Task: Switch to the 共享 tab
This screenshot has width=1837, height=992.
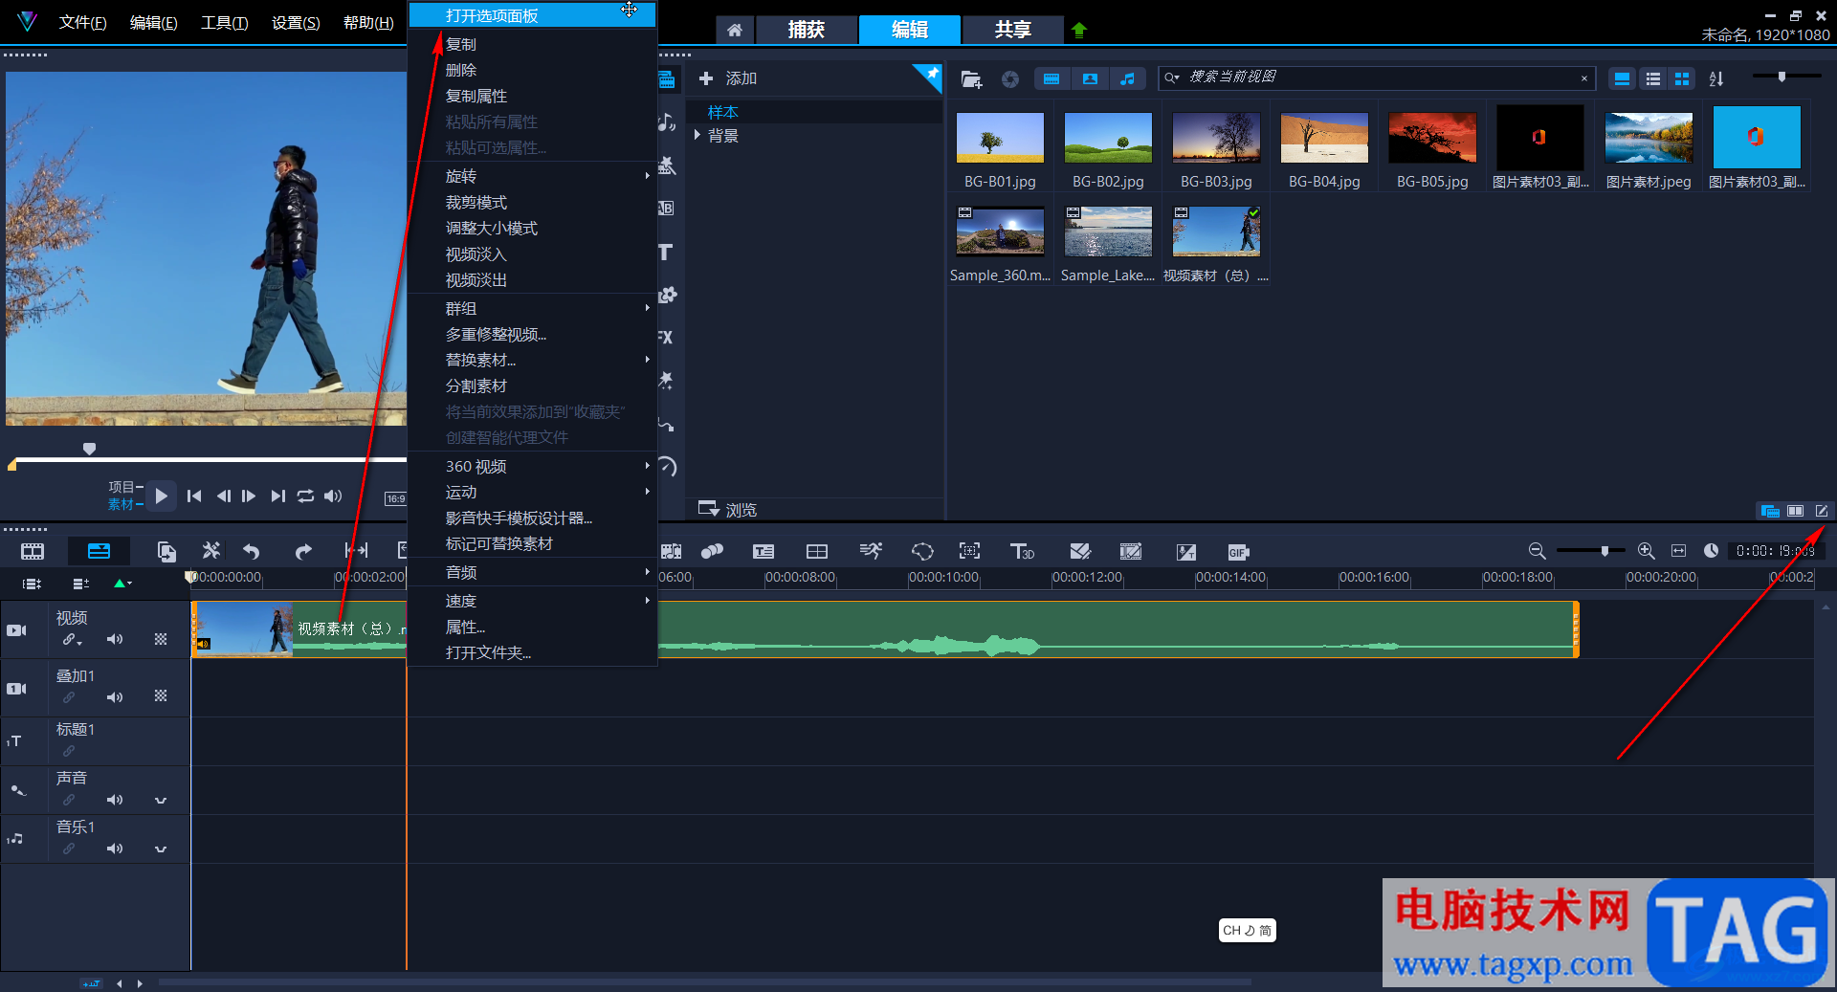Action: 1012,30
